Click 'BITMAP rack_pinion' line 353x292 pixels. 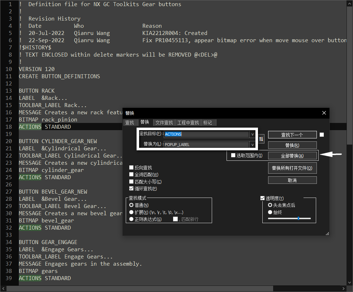tap(48, 119)
